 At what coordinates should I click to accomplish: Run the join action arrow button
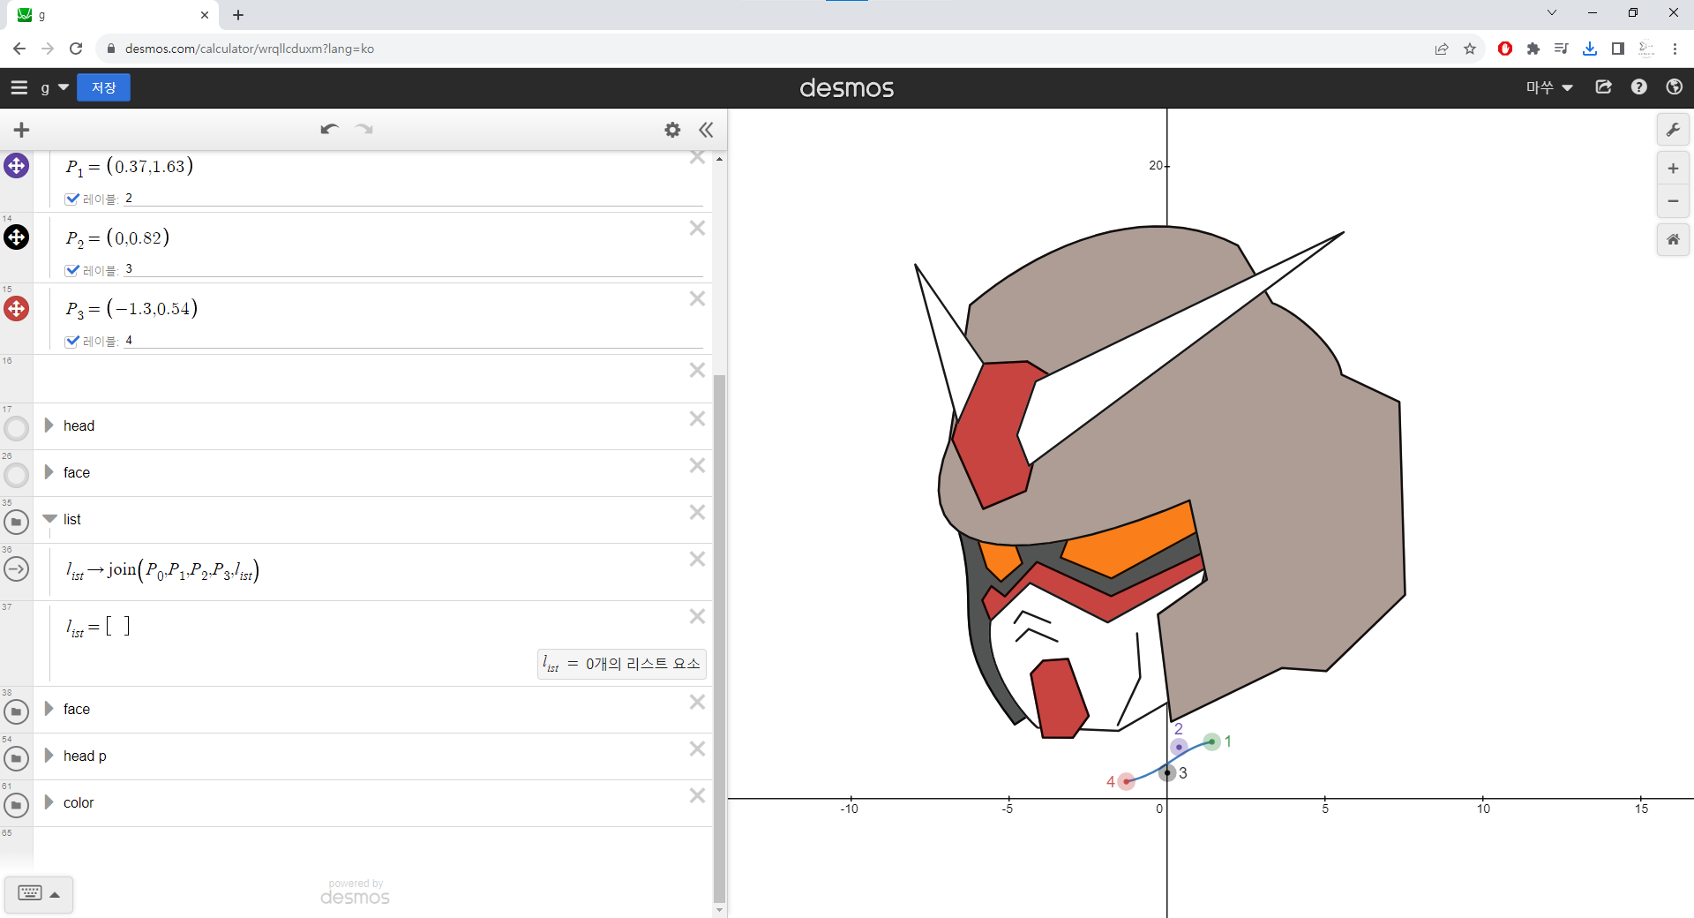pyautogui.click(x=17, y=569)
